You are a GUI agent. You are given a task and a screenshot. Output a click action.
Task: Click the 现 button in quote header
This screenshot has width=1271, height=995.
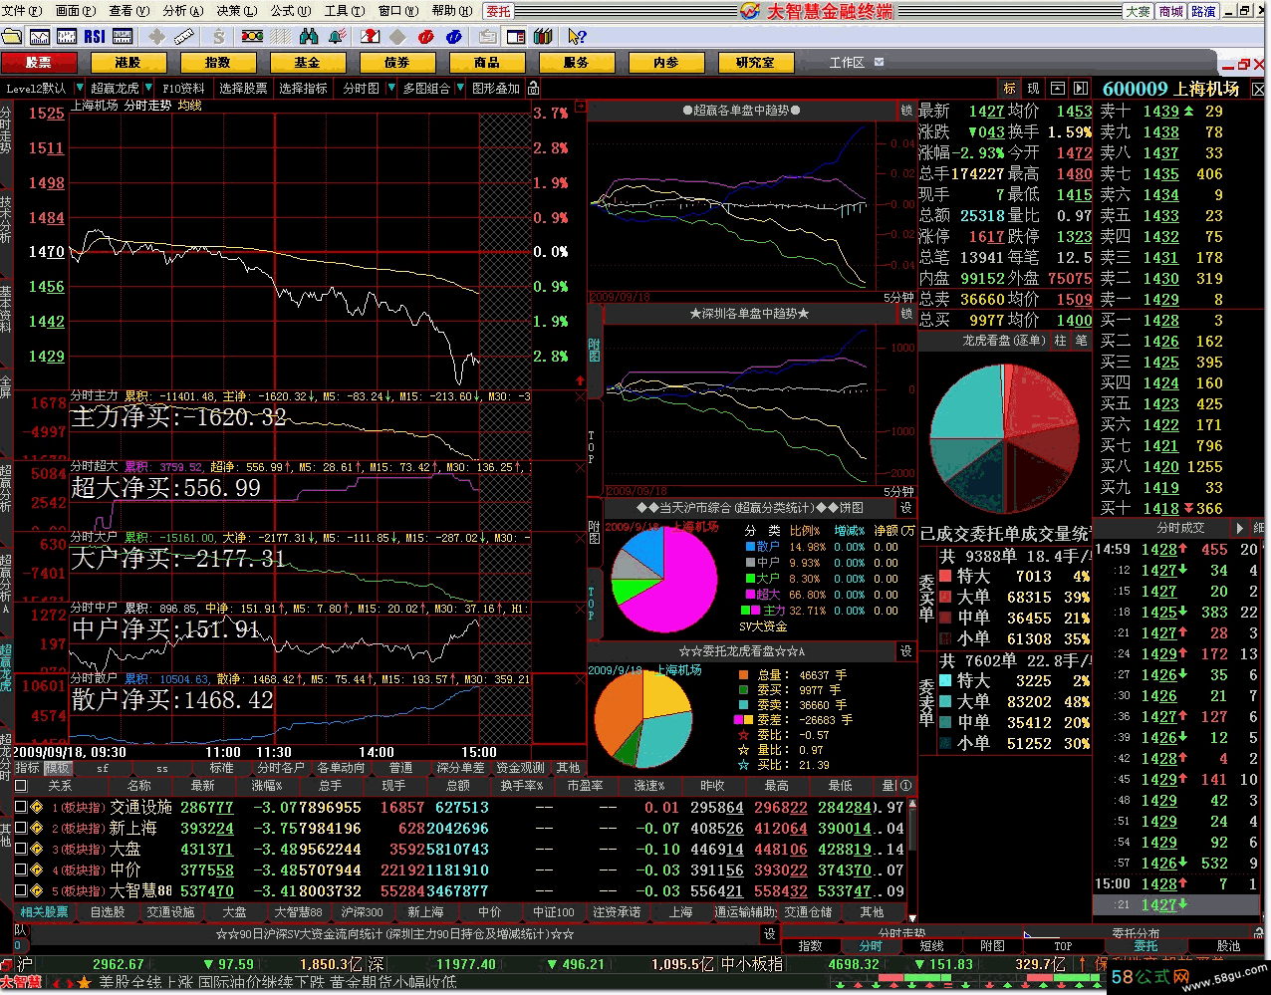(x=1034, y=89)
